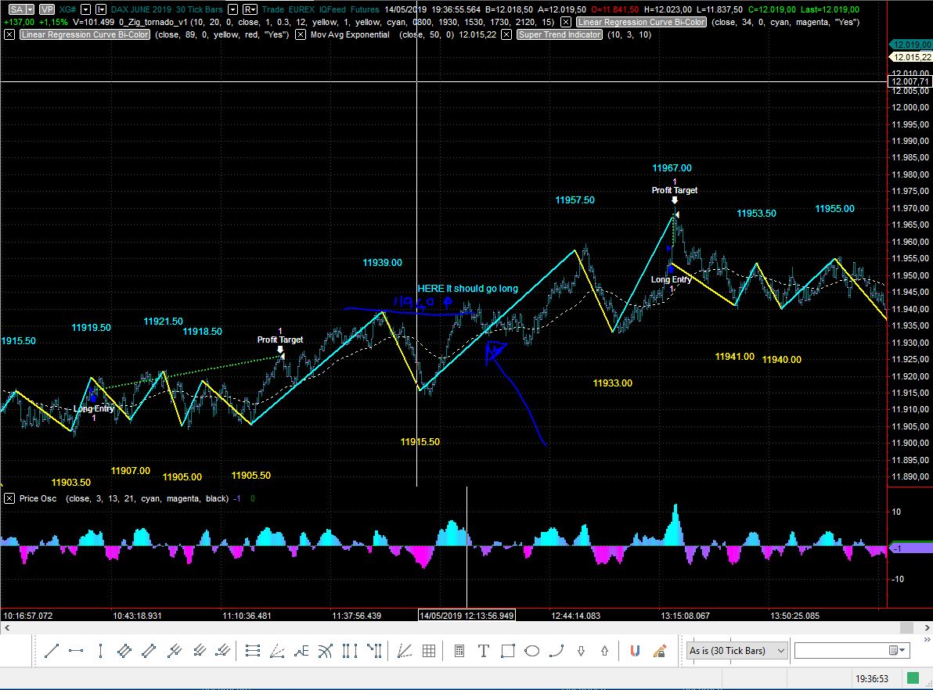Click the 14/05/2019 12:13:56.949 time marker
This screenshot has height=690, width=933.
tap(467, 616)
